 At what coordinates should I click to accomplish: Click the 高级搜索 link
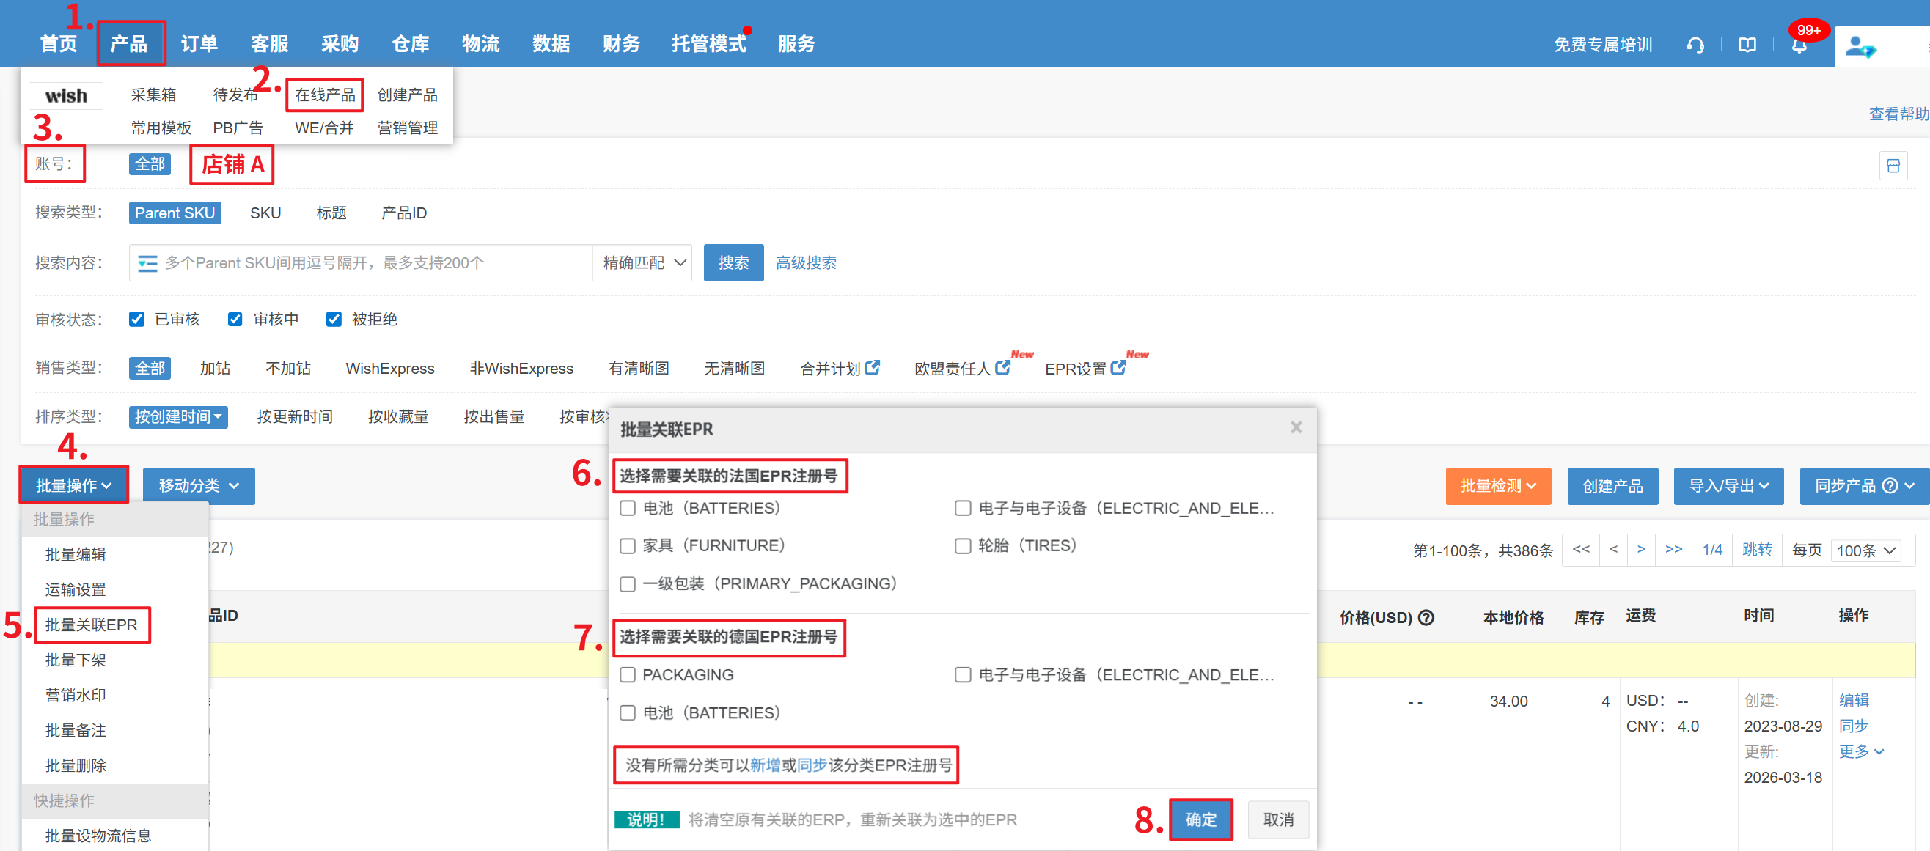(805, 263)
